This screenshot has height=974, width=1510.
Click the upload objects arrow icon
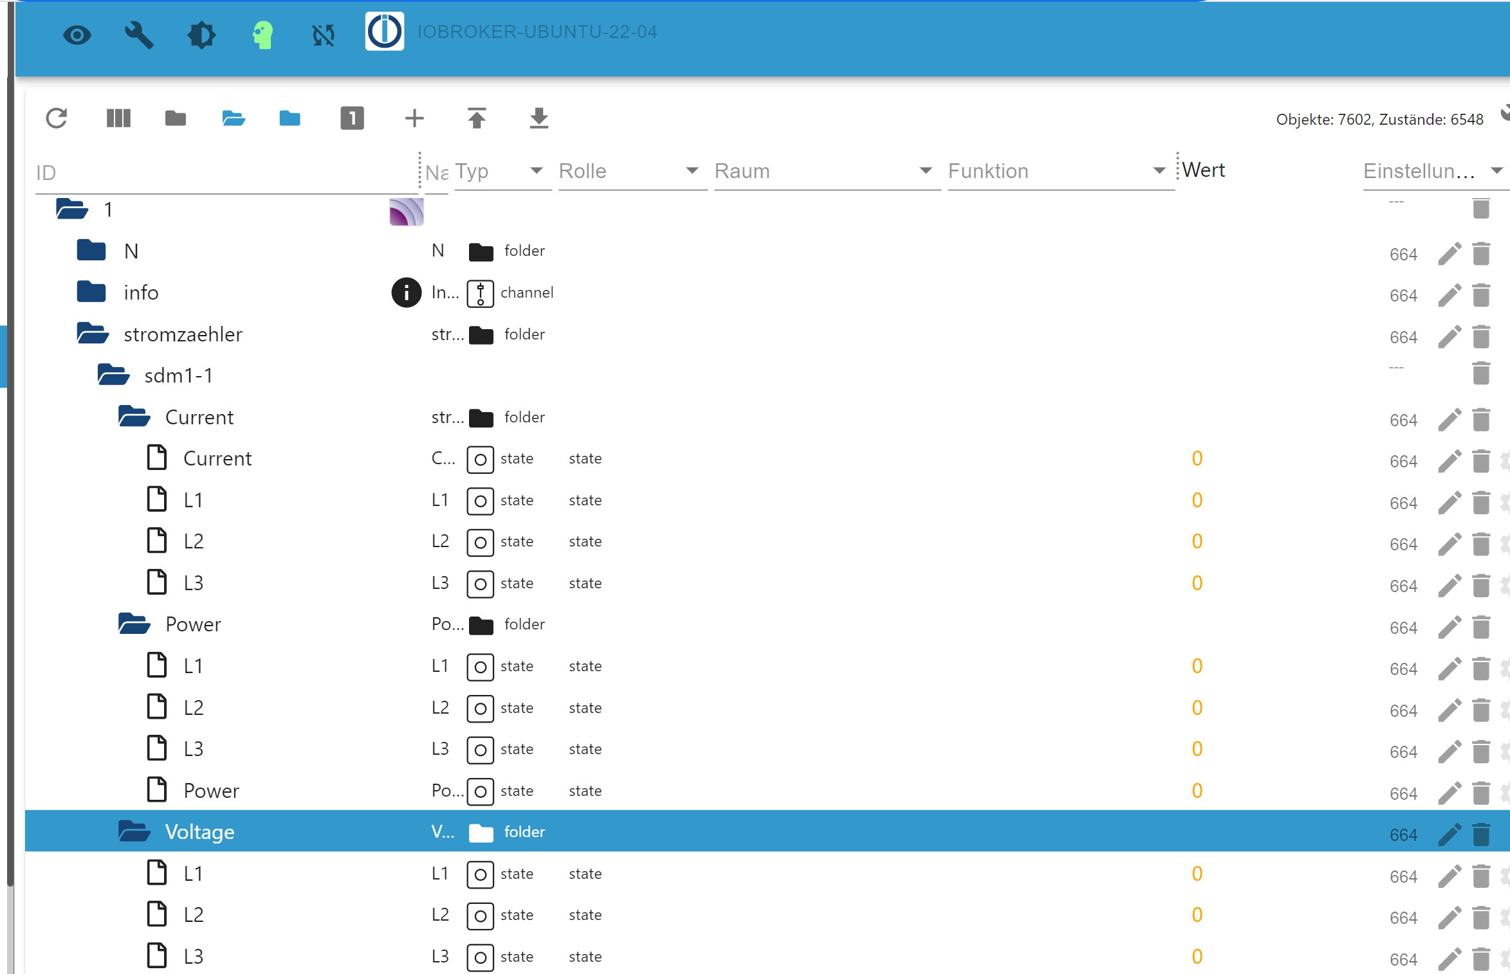pyautogui.click(x=477, y=118)
